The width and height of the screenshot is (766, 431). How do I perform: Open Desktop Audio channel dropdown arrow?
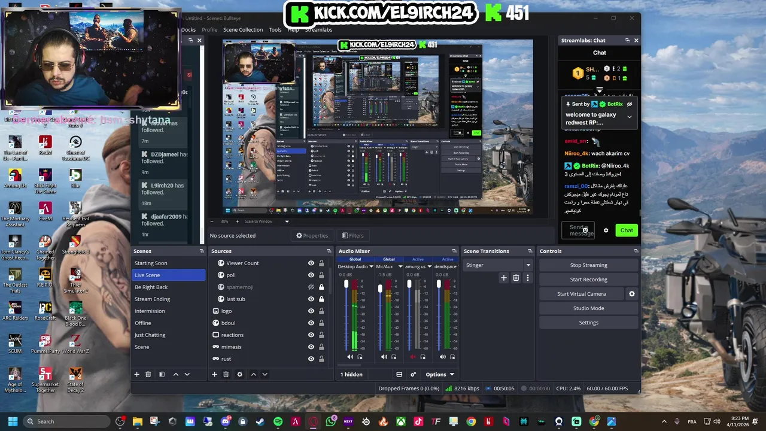[x=370, y=266]
